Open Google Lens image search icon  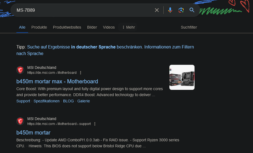(x=181, y=10)
